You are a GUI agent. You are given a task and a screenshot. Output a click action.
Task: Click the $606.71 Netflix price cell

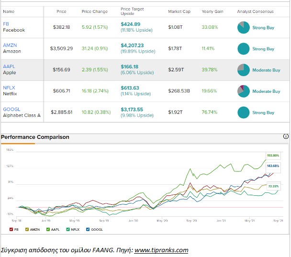61,91
